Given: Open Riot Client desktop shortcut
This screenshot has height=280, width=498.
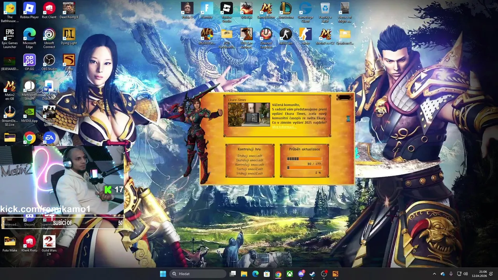Looking at the screenshot, I should click(49, 10).
